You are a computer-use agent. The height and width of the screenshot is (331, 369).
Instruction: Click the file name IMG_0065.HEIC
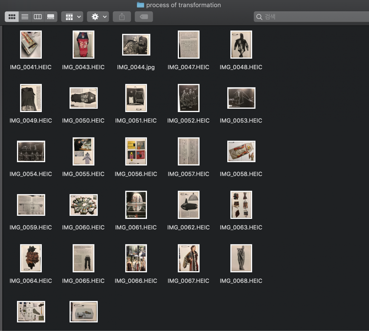pyautogui.click(x=83, y=281)
